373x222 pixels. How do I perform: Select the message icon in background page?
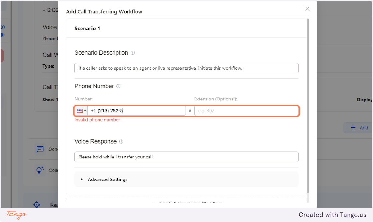click(40, 149)
